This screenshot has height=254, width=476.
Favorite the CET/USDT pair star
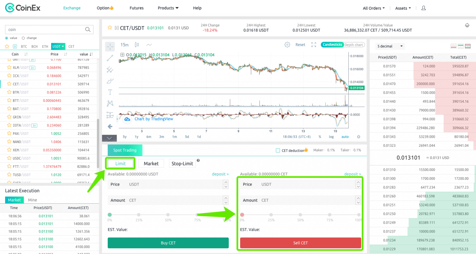click(109, 28)
